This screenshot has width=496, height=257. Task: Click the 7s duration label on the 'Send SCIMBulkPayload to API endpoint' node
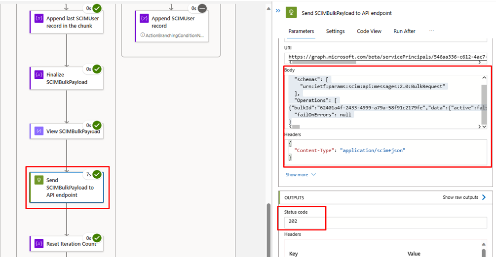(88, 174)
